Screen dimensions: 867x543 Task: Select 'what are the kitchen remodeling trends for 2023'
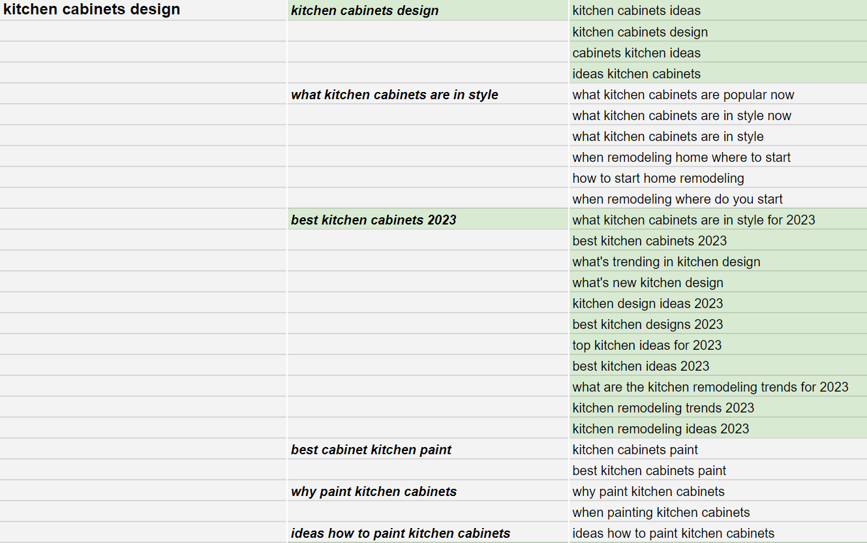(x=718, y=386)
